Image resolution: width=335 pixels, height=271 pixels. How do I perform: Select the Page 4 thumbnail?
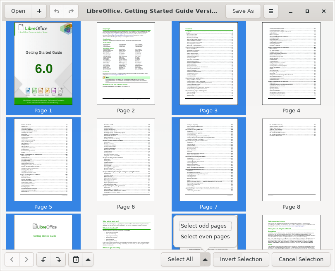(291, 64)
